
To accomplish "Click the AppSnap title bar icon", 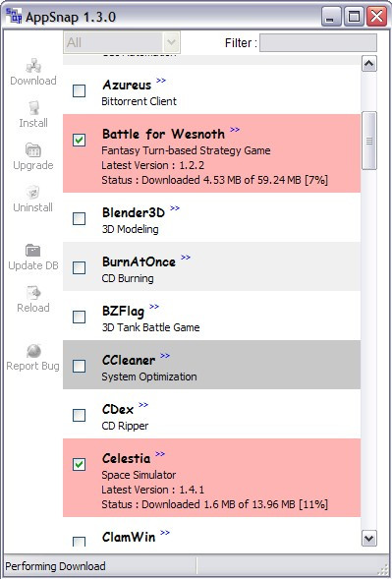I will click(14, 17).
